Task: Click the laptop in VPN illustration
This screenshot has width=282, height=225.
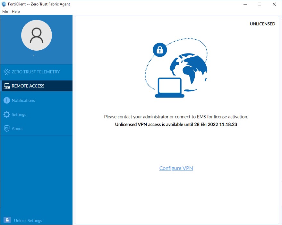Action: tap(170, 88)
